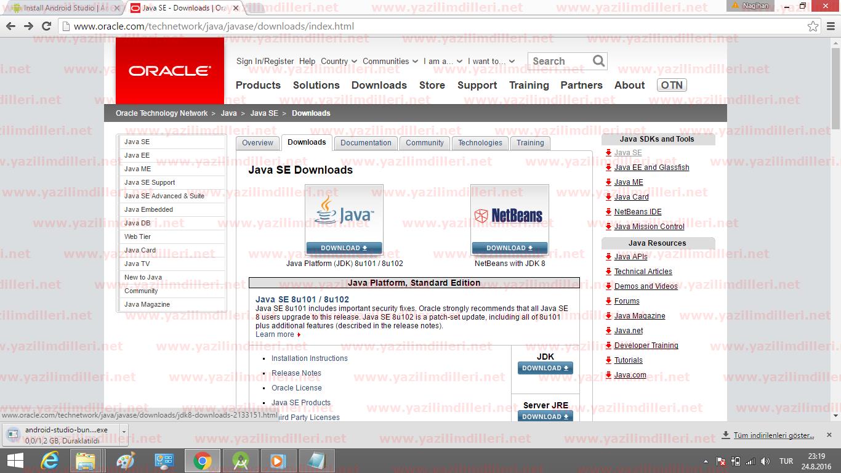841x473 pixels.
Task: Click the Learn more link
Action: click(275, 334)
